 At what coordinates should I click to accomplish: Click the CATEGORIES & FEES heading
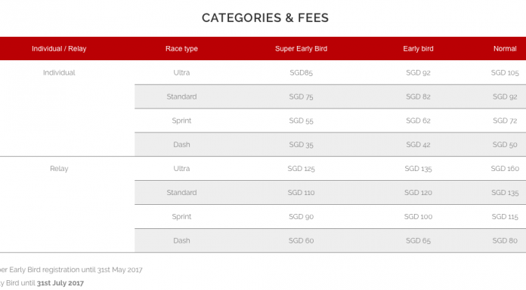click(265, 18)
